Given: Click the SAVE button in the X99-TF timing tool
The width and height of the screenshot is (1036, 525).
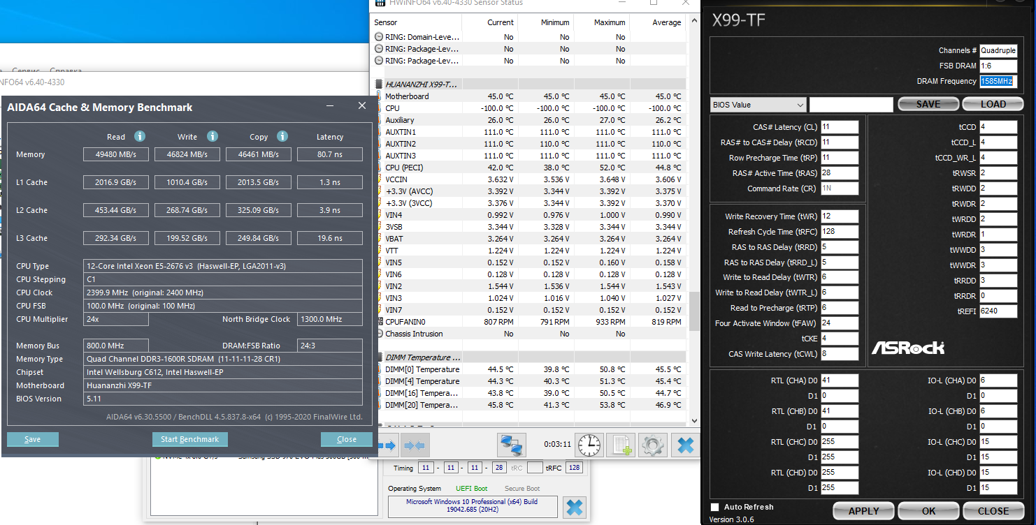Looking at the screenshot, I should click(928, 104).
